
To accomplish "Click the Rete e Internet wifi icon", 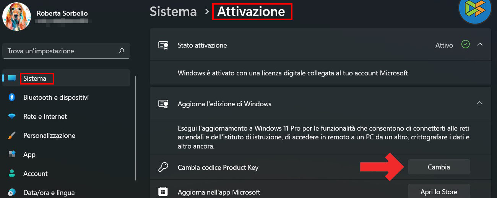I will click(x=12, y=117).
